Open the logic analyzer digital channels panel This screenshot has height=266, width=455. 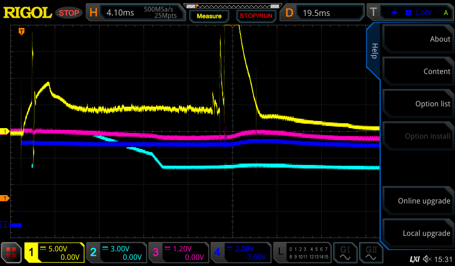click(x=302, y=253)
